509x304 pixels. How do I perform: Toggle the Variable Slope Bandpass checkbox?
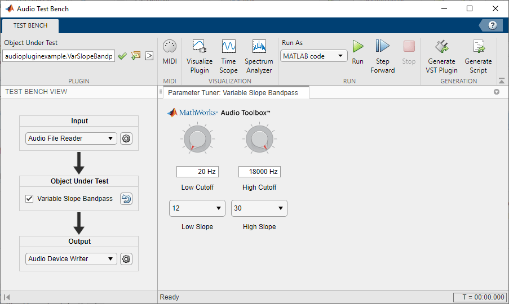click(29, 199)
